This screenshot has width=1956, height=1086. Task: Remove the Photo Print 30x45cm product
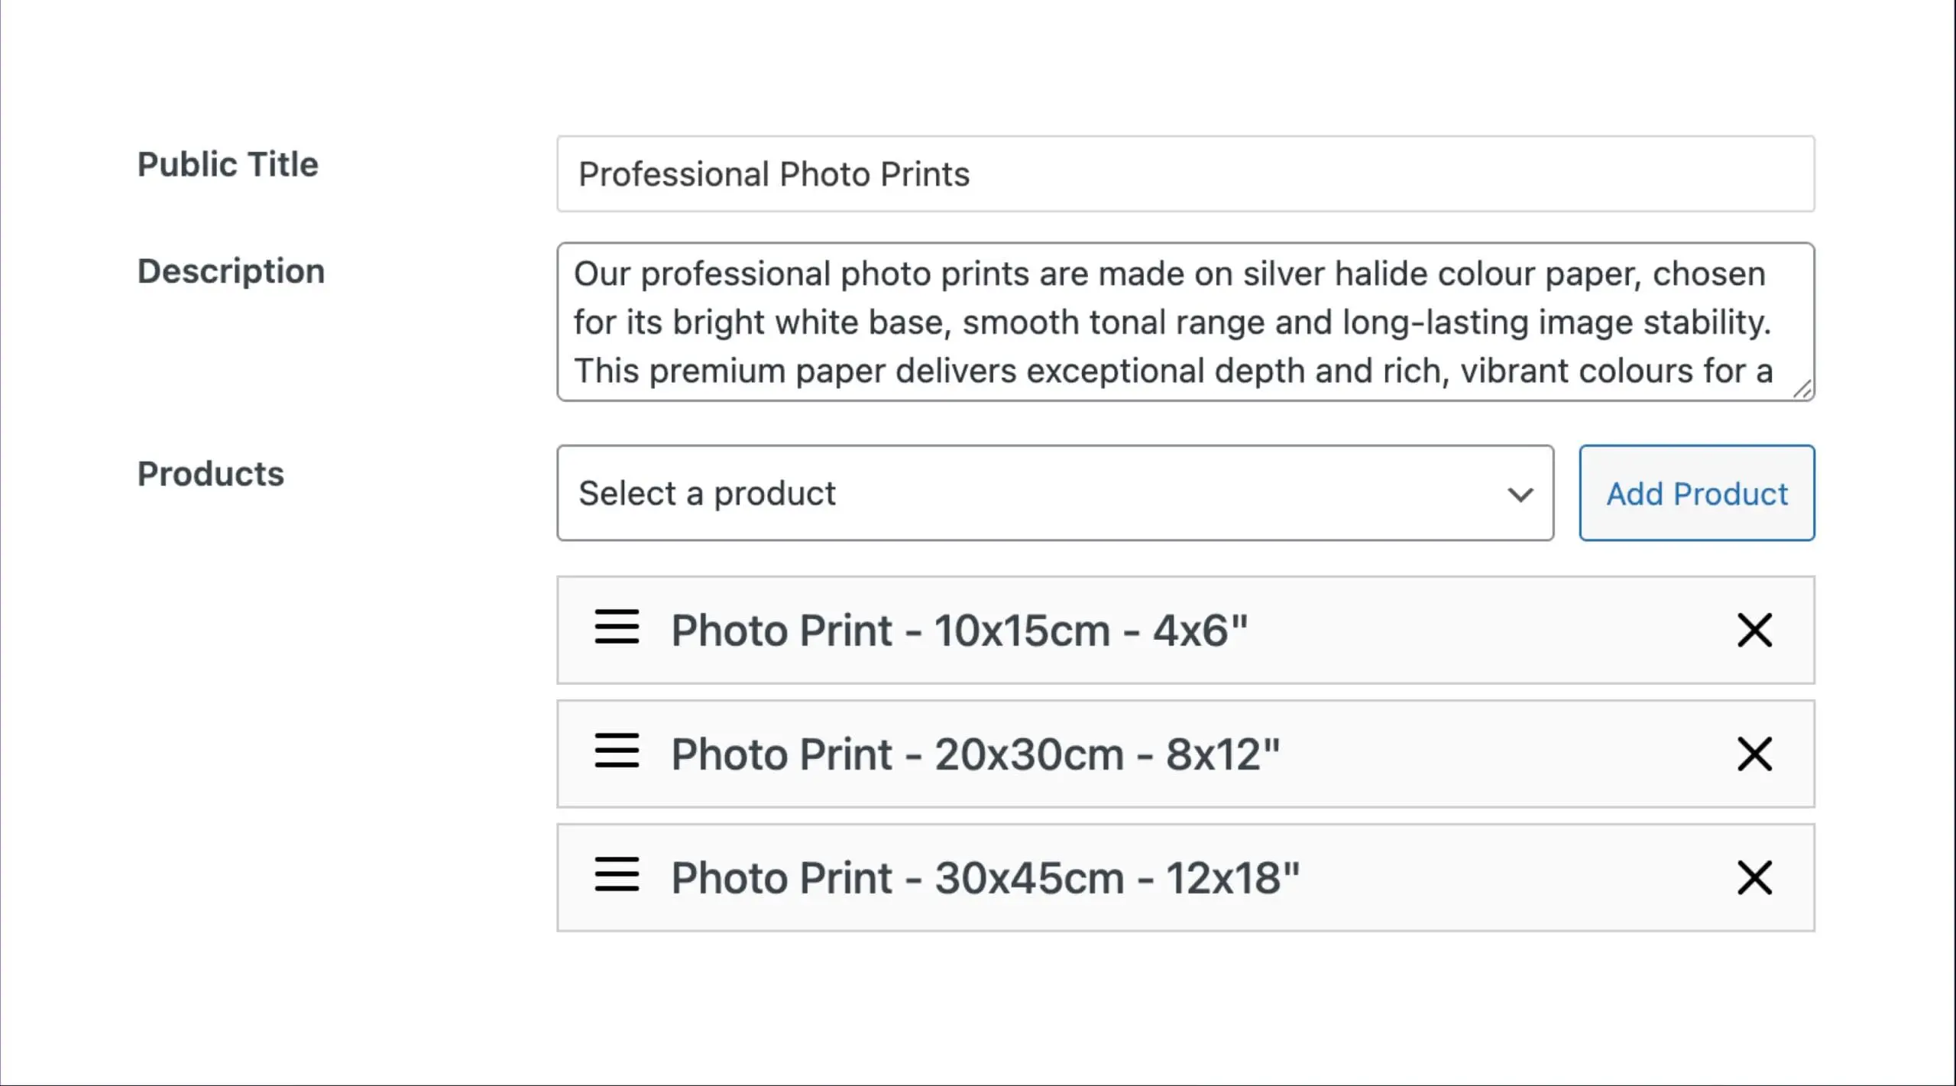tap(1754, 877)
